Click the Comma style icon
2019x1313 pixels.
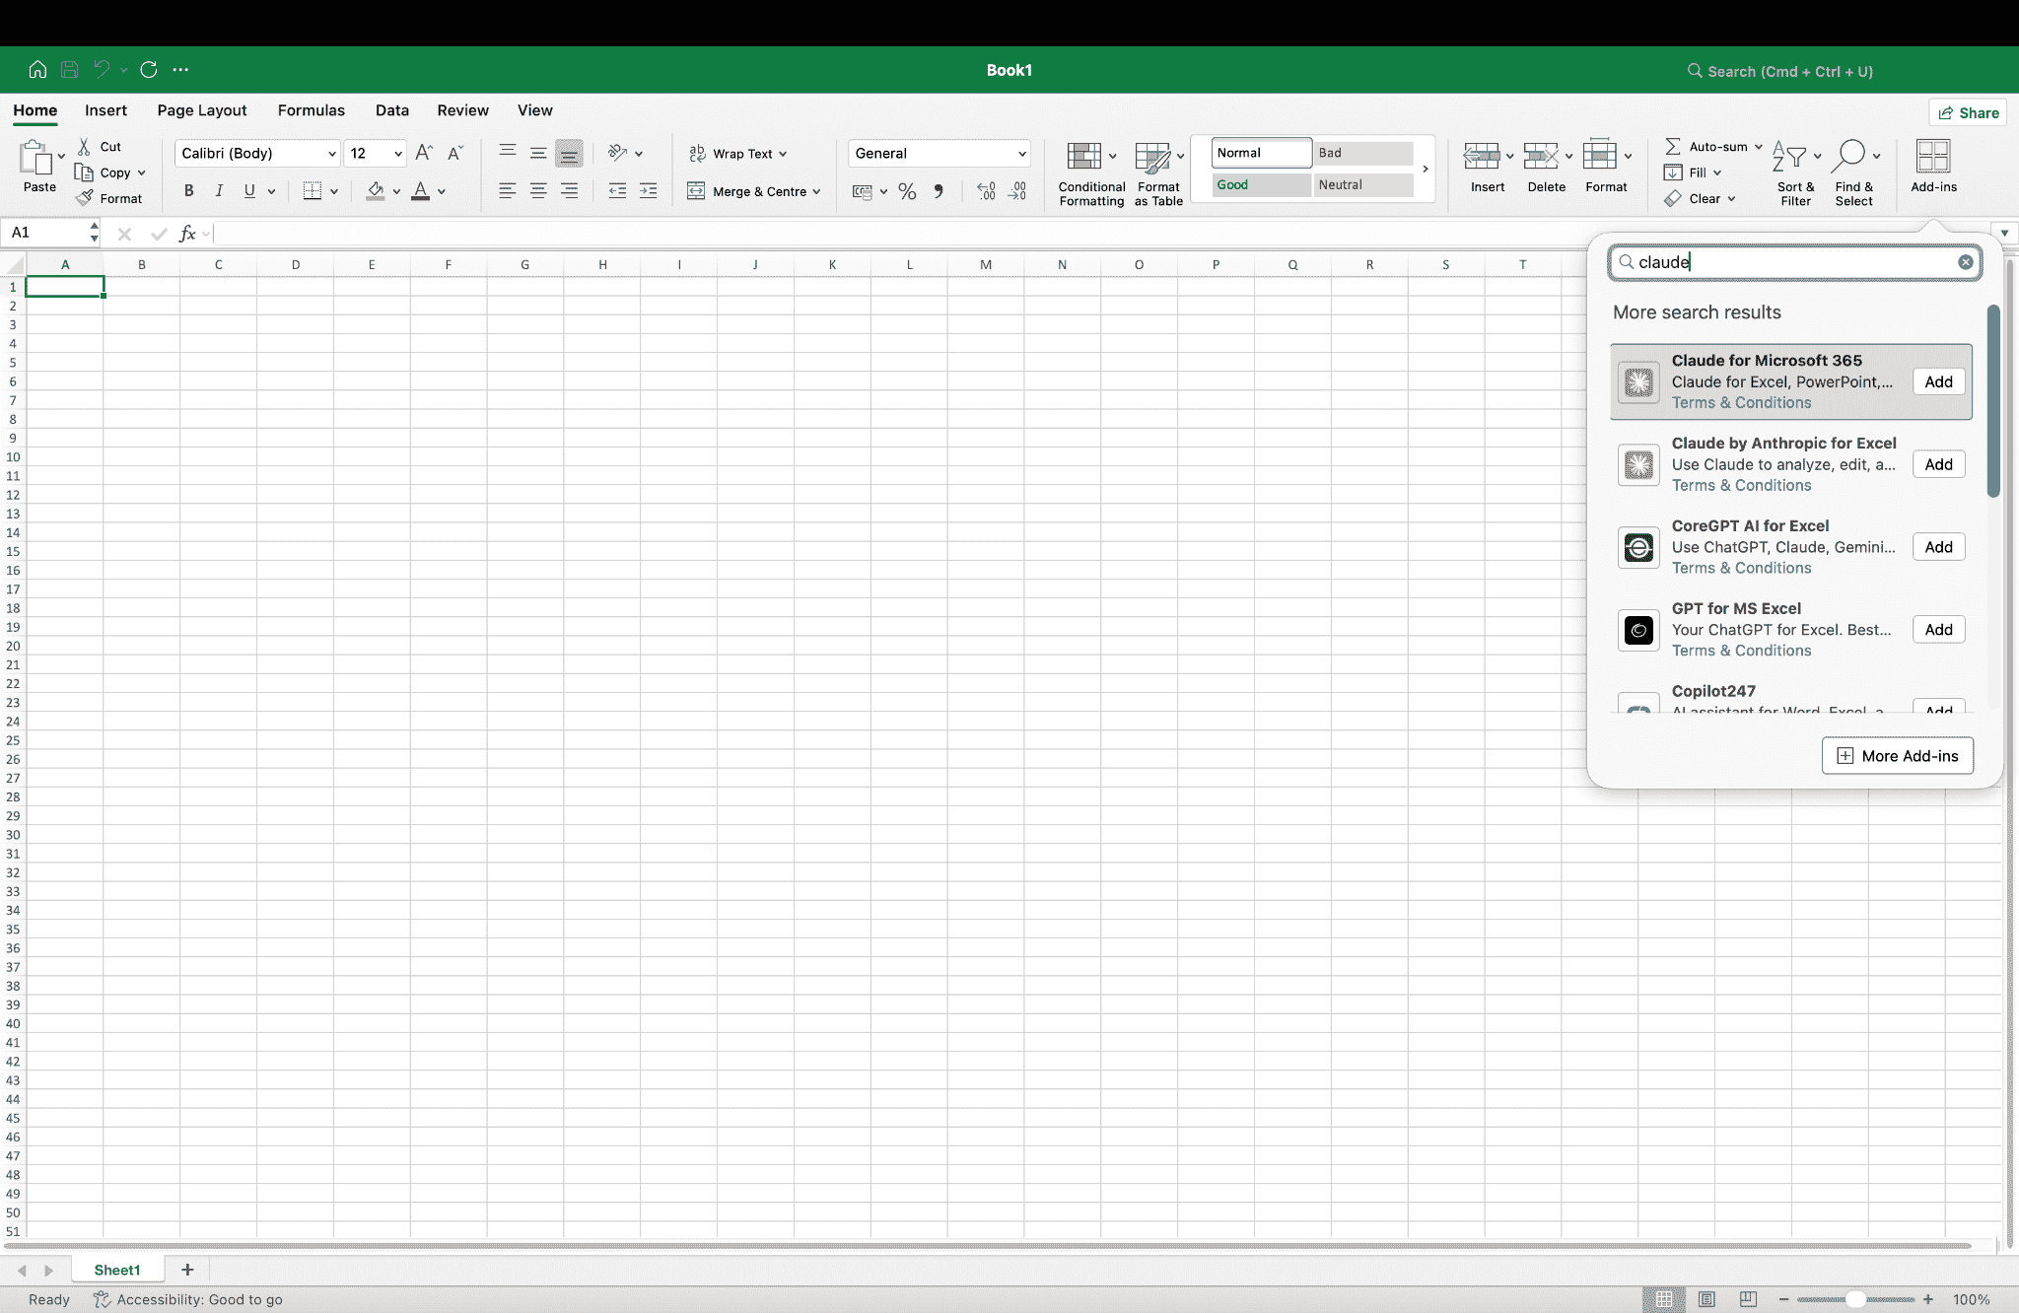939,191
